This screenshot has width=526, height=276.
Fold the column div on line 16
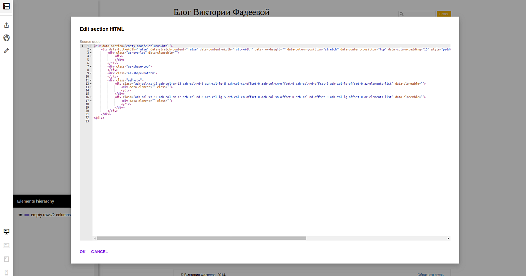point(91,97)
